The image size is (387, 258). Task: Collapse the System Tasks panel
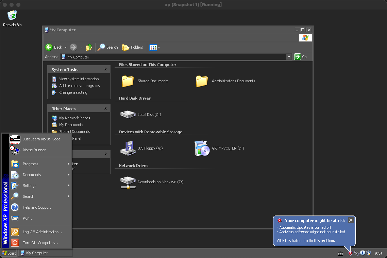pos(105,69)
